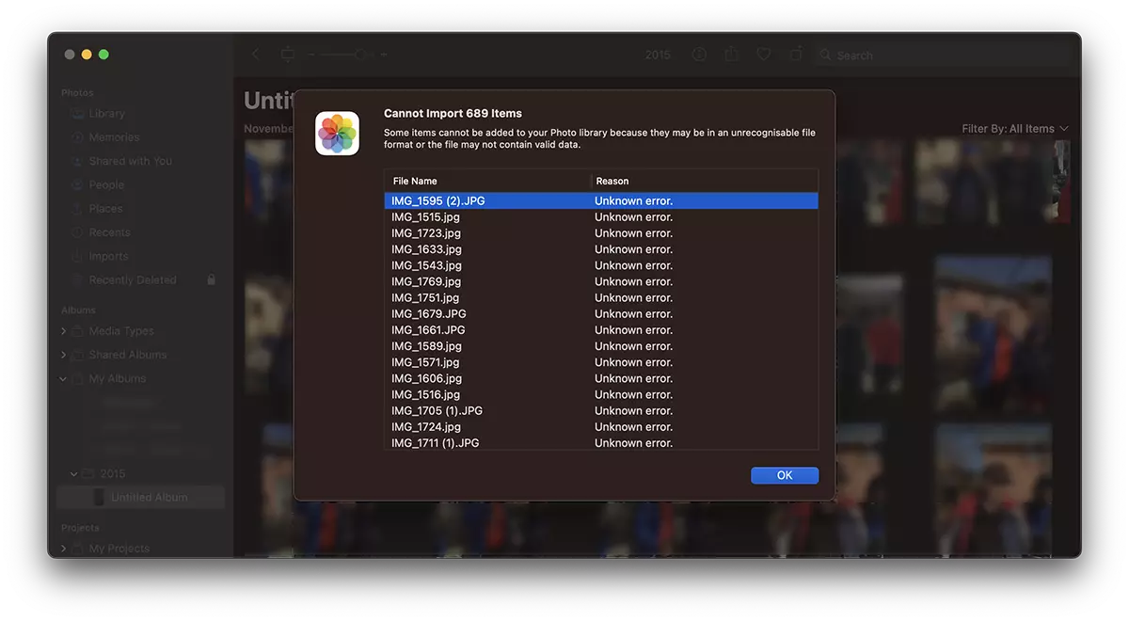
Task: Click the aspect ratio icon in toolbar
Action: [288, 55]
